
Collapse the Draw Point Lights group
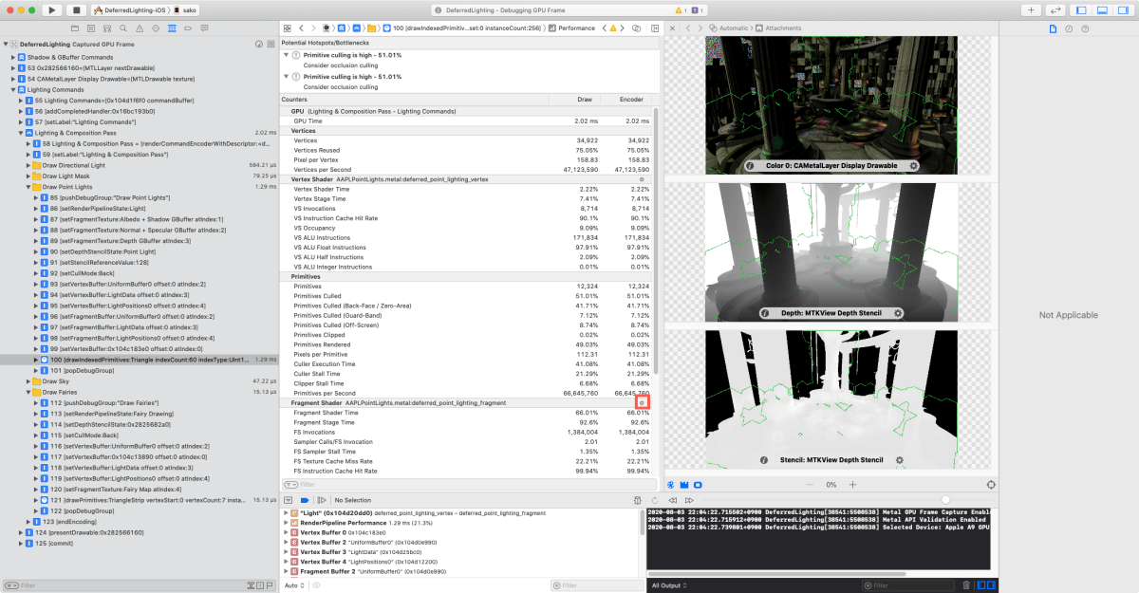pyautogui.click(x=28, y=187)
